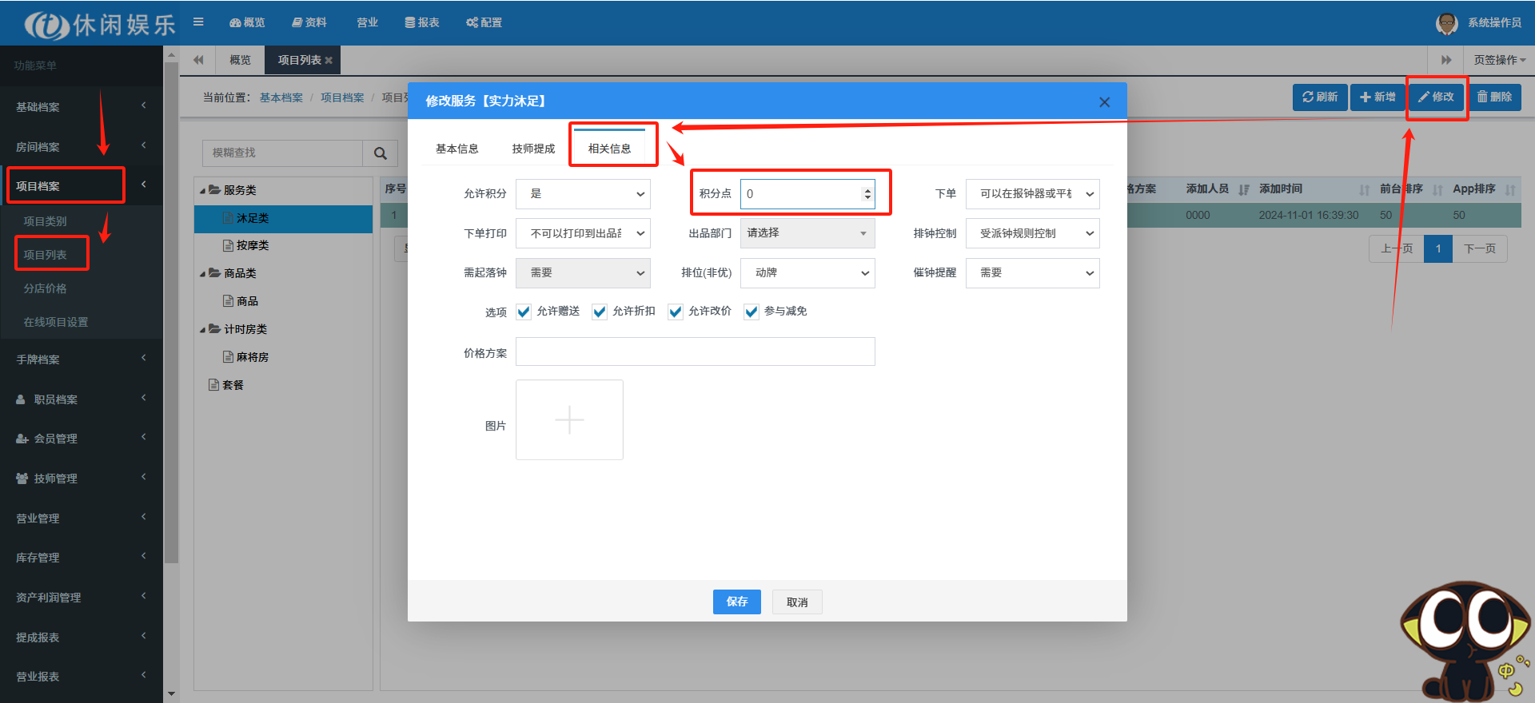This screenshot has height=703, width=1535.
Task: Click the 保存 button
Action: coord(736,602)
